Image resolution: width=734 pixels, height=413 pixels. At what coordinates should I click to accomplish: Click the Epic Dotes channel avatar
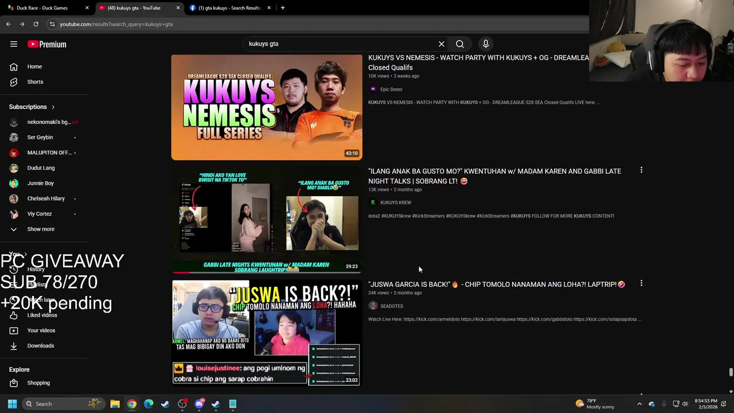(x=373, y=89)
